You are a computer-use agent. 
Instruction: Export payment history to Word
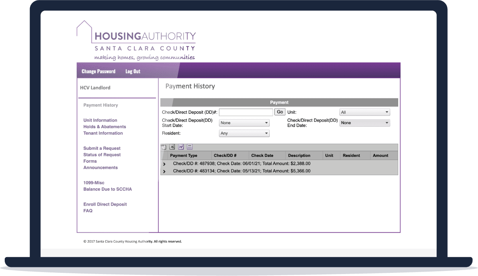click(181, 147)
